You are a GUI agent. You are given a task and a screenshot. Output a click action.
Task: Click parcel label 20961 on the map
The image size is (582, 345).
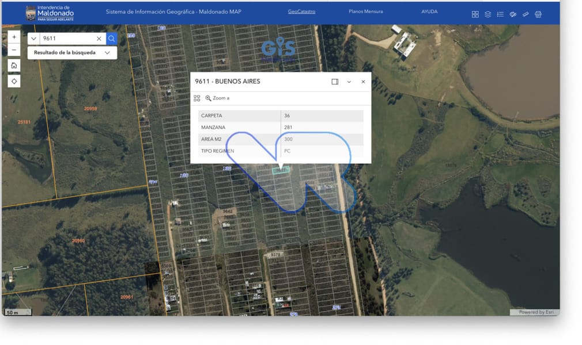click(127, 297)
